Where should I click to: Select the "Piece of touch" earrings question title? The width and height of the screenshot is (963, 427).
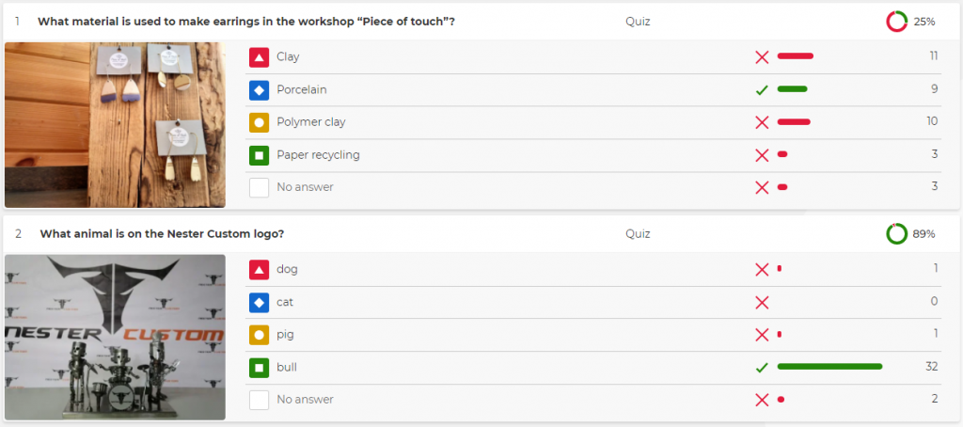(x=246, y=22)
